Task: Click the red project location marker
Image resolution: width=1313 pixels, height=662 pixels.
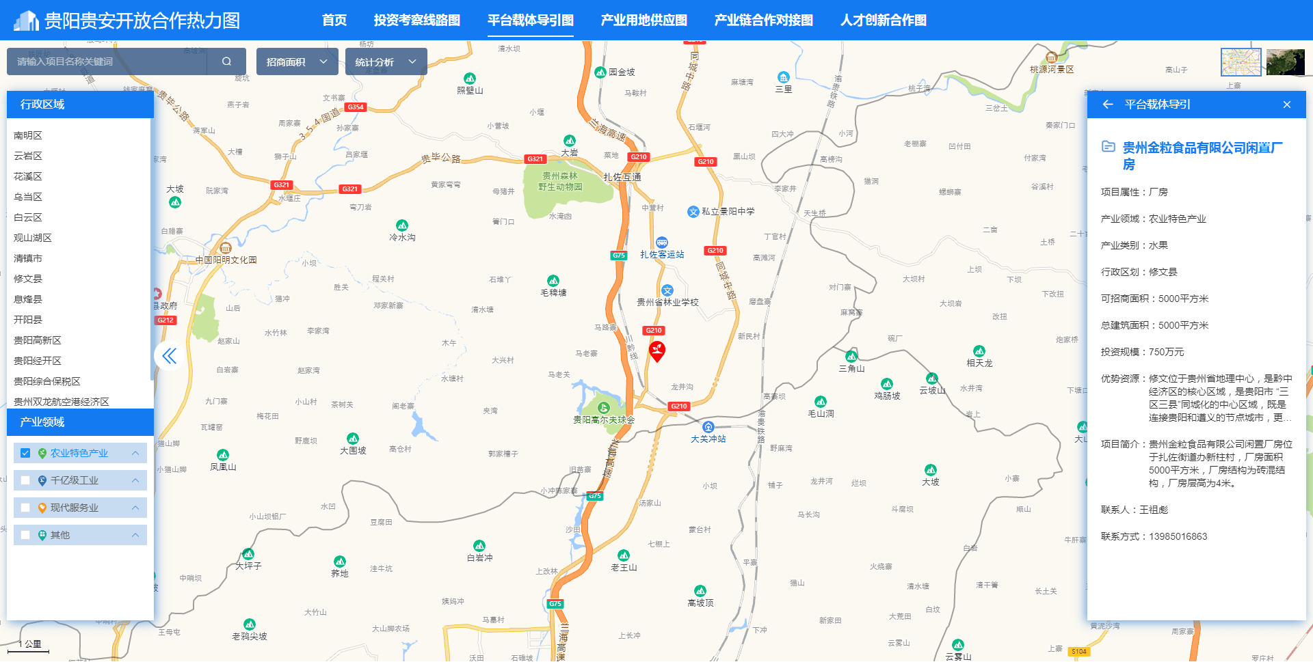Action: coord(656,351)
